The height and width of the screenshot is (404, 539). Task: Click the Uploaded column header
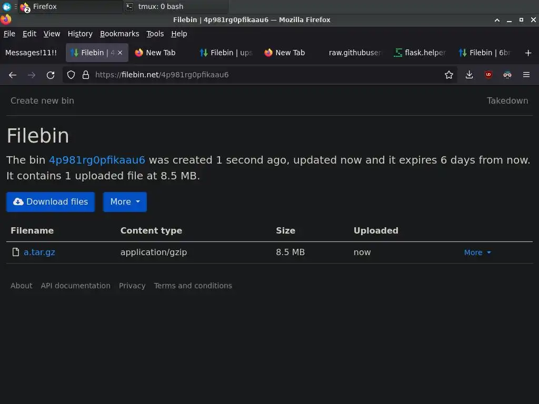376,230
